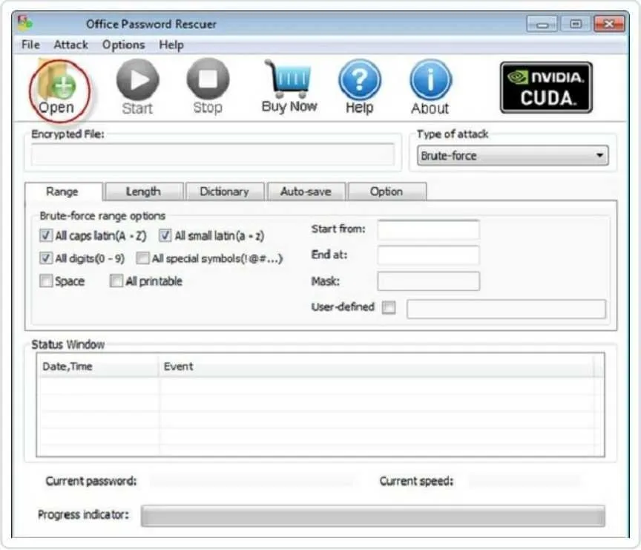The image size is (641, 550).
Task: Click the User-defined character set field
Action: click(506, 309)
